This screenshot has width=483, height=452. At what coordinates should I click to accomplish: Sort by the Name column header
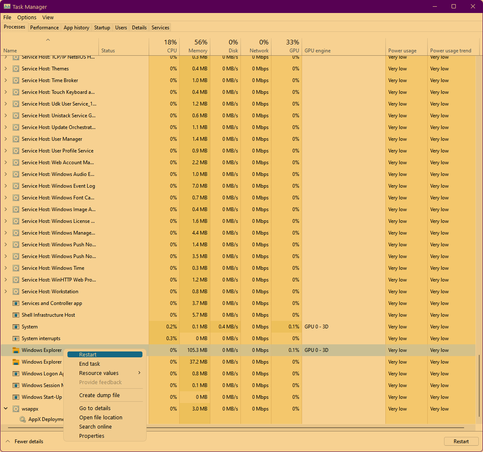(x=49, y=46)
